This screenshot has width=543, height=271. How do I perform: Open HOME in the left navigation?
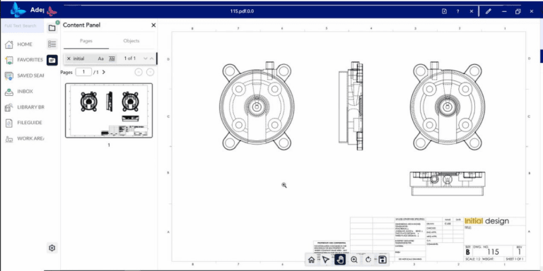point(24,44)
